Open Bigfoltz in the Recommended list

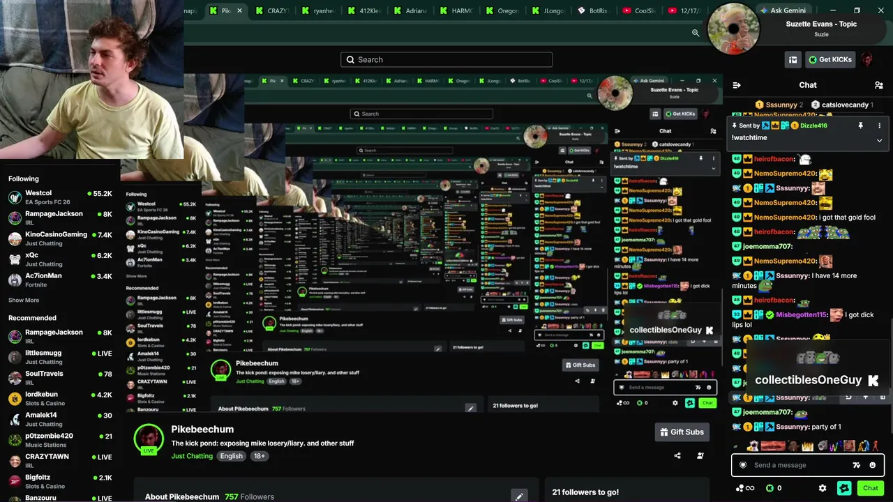pos(60,482)
